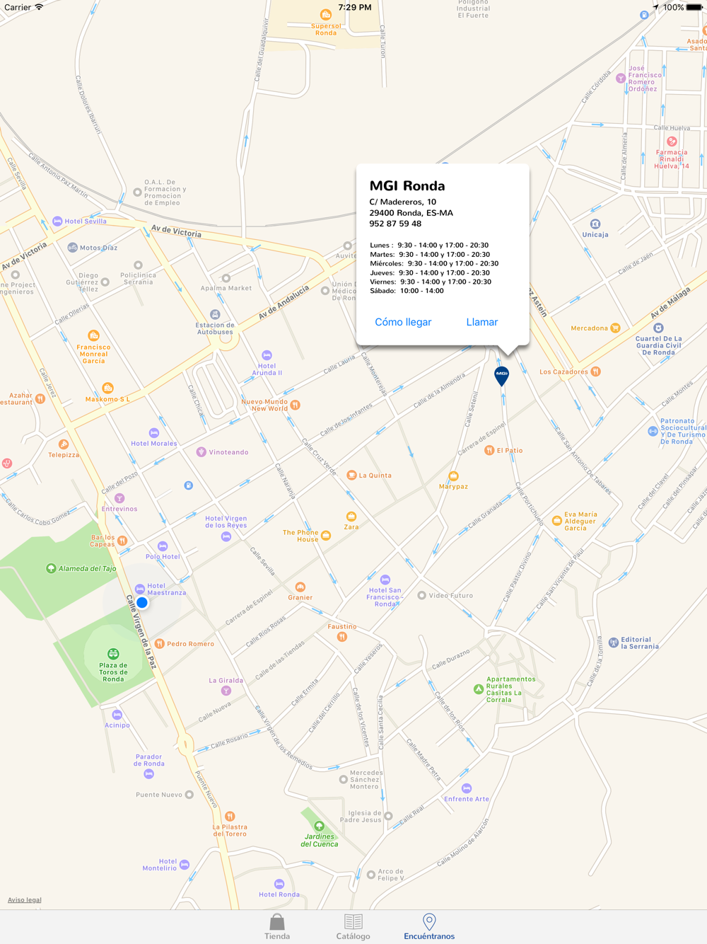Screen dimensions: 707x944
Task: Tap Nuevo Mundo New World restaurant icon
Action: (x=296, y=405)
